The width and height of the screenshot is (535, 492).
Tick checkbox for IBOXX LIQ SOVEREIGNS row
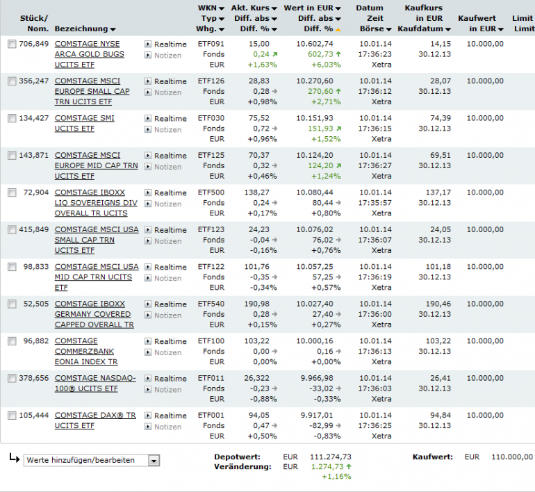point(12,192)
